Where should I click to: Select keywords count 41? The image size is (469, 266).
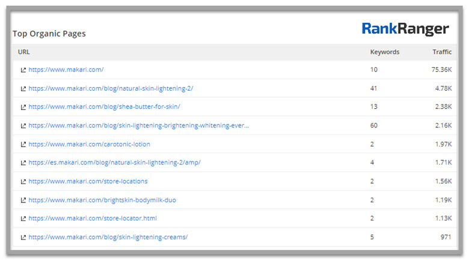pyautogui.click(x=373, y=88)
